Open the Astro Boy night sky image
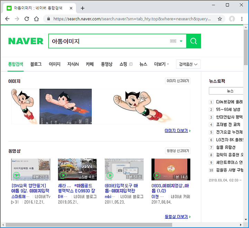This screenshot has width=249, height=228. pos(66,106)
